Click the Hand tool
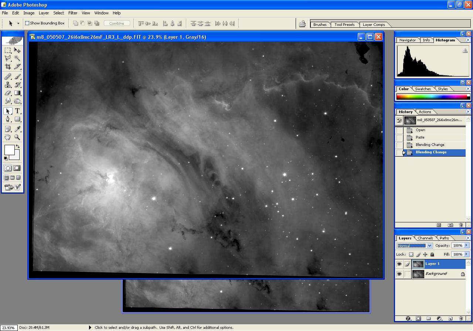Image resolution: width=473 pixels, height=331 pixels. [x=8, y=137]
